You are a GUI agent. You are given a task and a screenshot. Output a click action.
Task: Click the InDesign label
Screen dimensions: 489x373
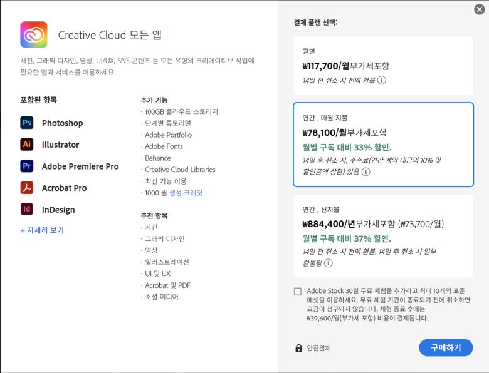pyautogui.click(x=58, y=210)
